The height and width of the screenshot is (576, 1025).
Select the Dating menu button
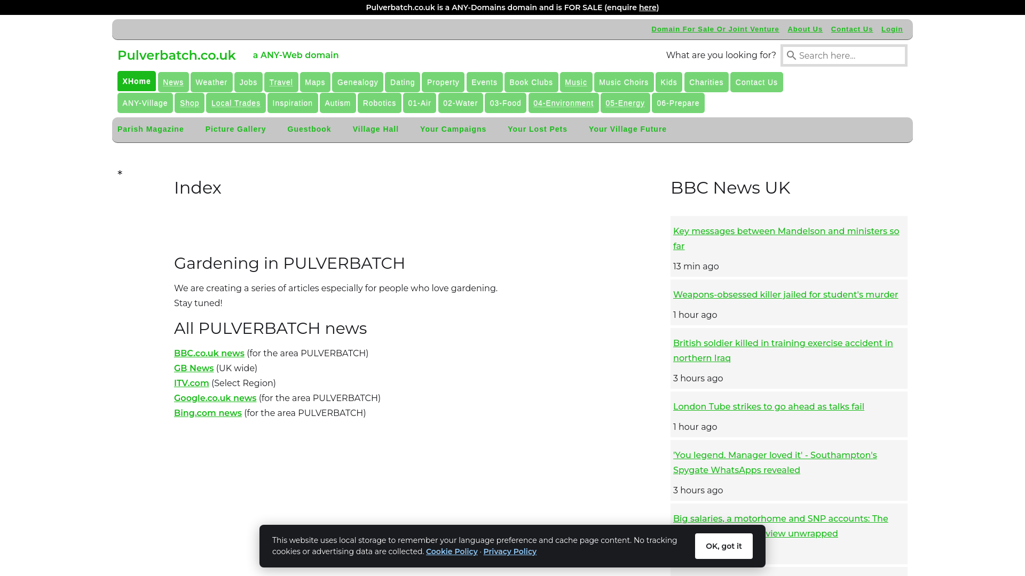pos(403,82)
